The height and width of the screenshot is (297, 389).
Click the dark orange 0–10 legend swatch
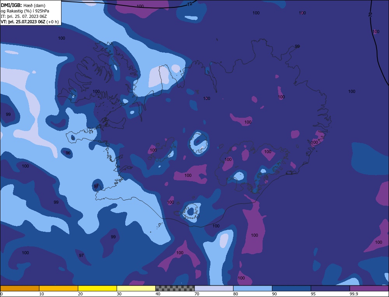click(x=19, y=288)
